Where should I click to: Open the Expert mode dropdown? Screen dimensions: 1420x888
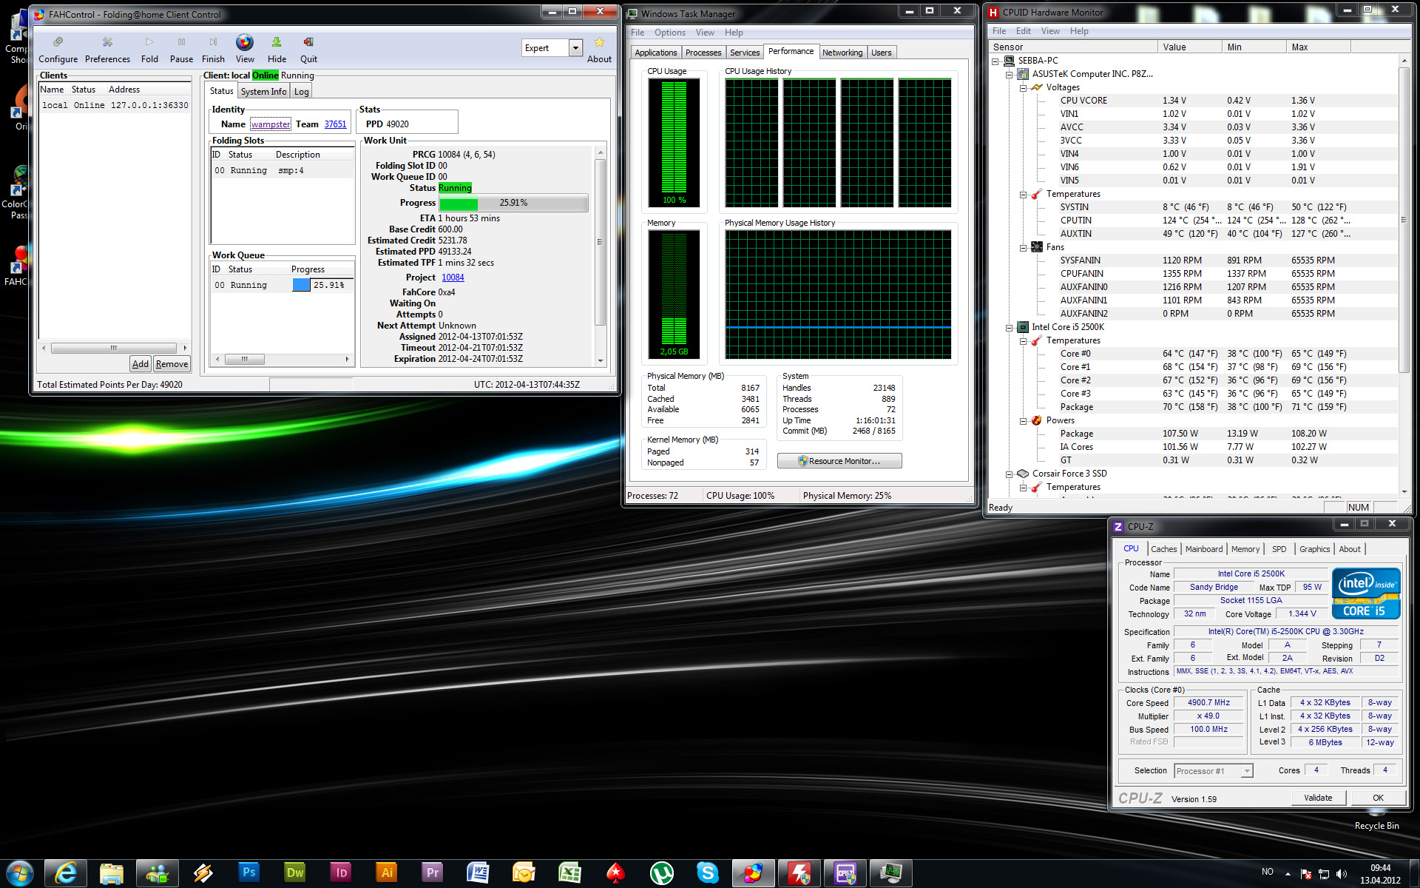coord(575,48)
